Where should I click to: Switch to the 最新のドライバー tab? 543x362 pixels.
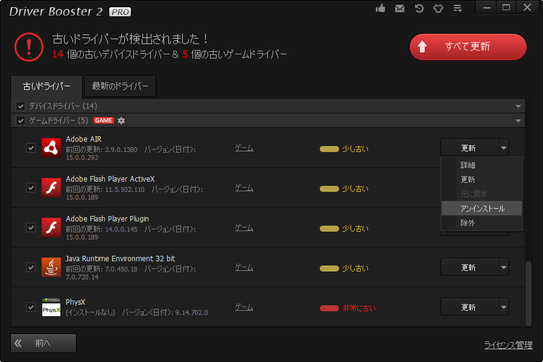click(120, 86)
